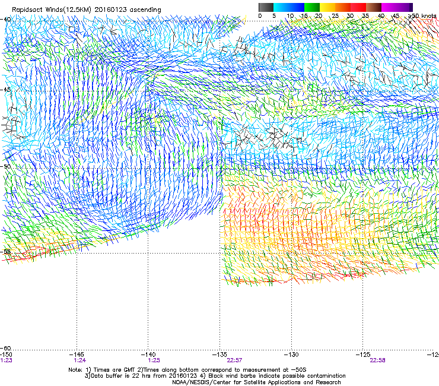439x386 pixels.
Task: Click the 'Rapidsact Winds(12.5KM) 20160123 ascending' title
Action: point(87,10)
